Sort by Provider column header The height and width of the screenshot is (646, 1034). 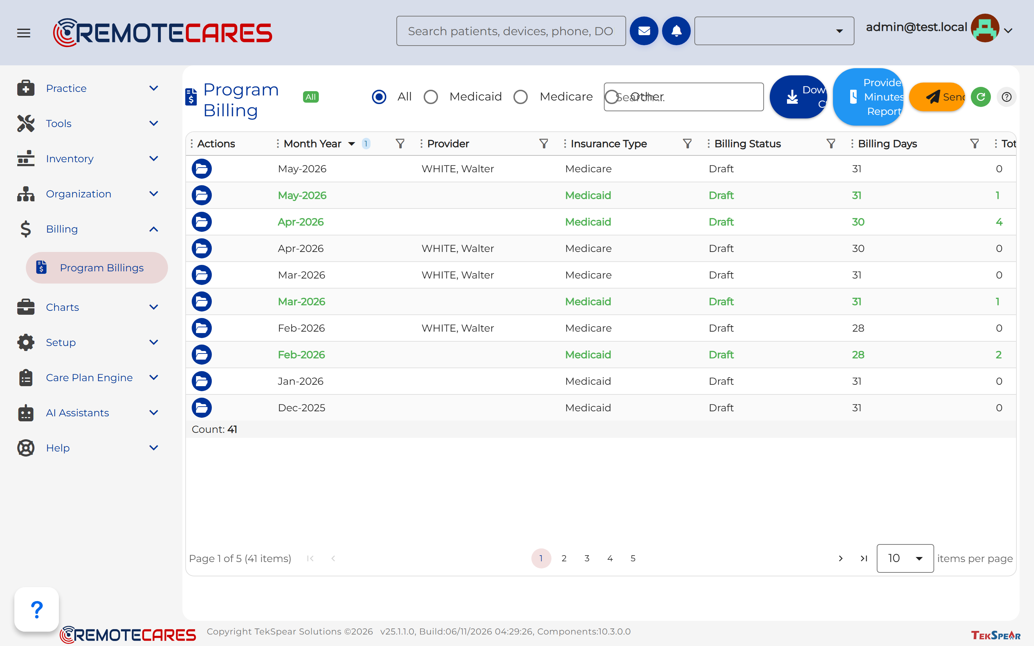tap(448, 144)
